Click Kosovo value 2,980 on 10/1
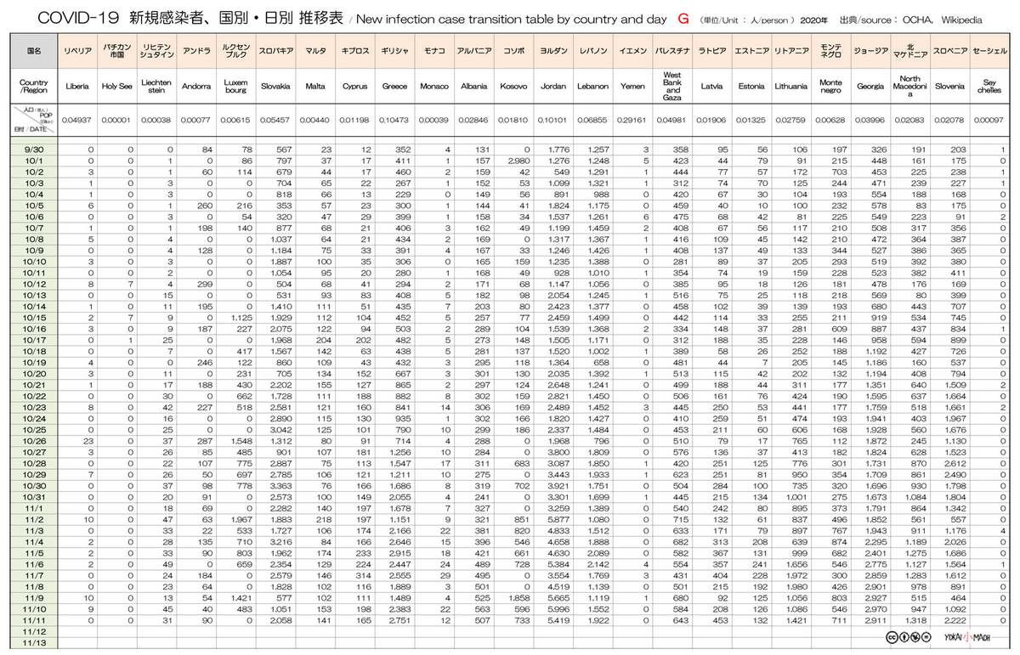This screenshot has height=655, width=1020. 517,161
